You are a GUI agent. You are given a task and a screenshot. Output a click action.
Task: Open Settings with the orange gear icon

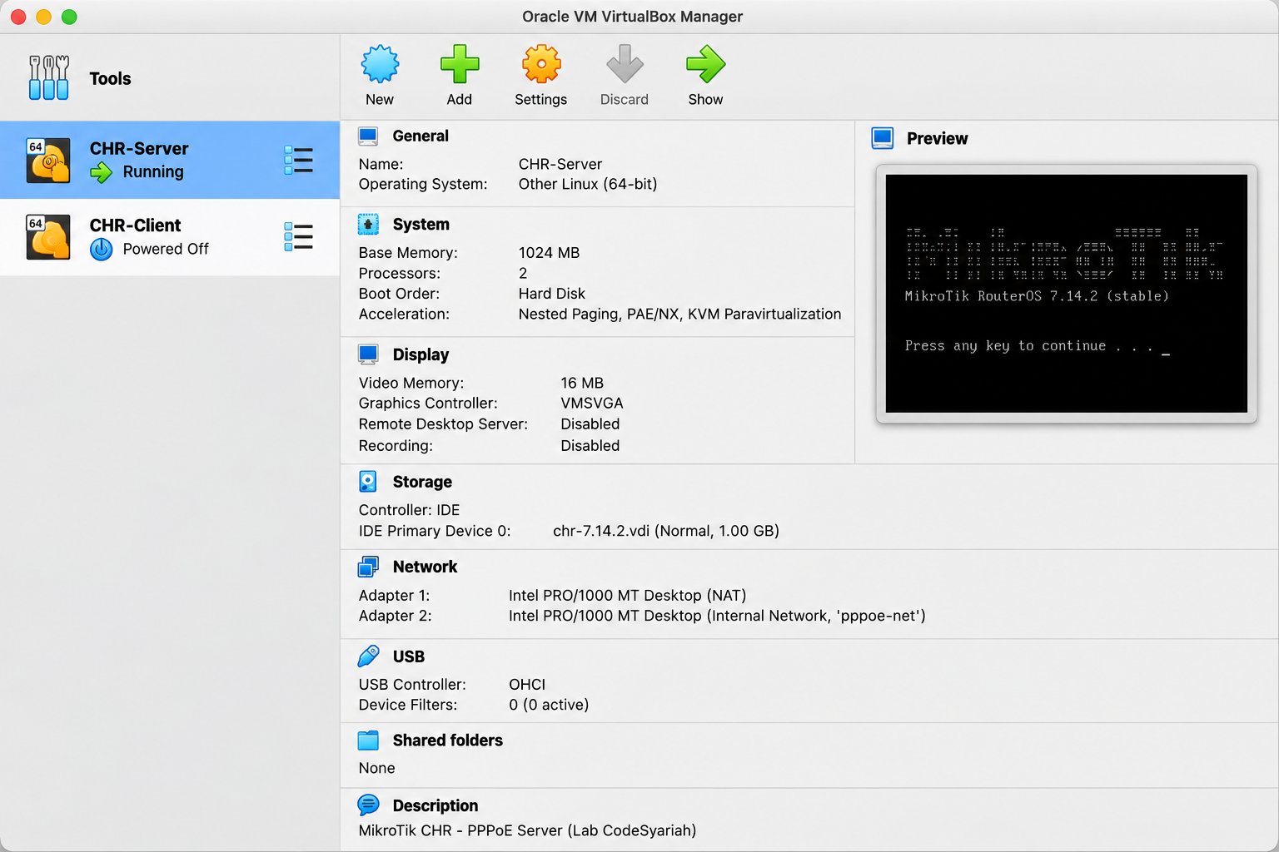click(541, 64)
